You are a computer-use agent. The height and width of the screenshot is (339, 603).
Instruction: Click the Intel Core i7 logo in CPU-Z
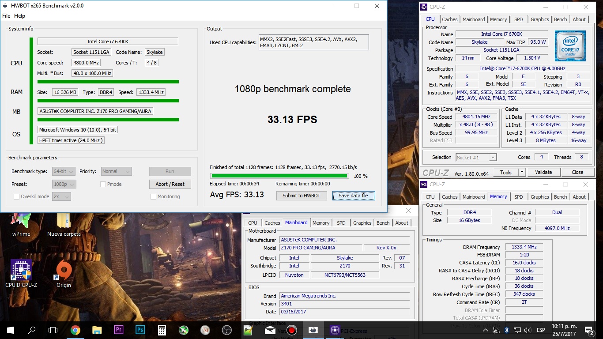tap(570, 46)
